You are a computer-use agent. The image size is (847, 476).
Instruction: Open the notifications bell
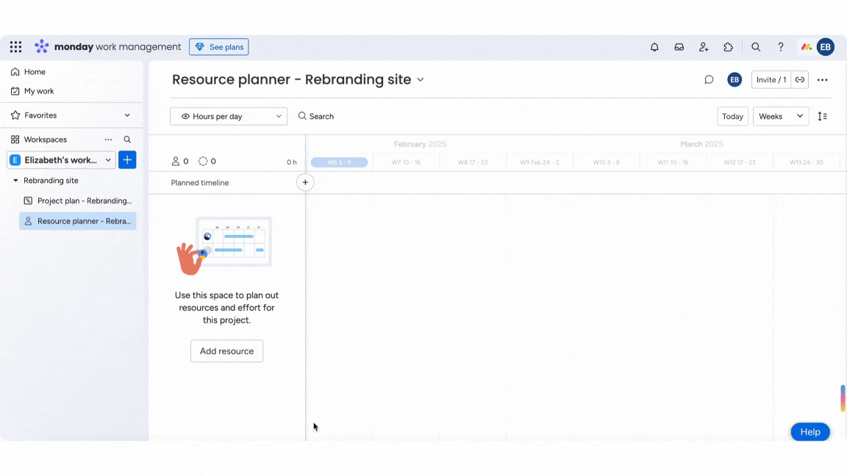pyautogui.click(x=654, y=46)
